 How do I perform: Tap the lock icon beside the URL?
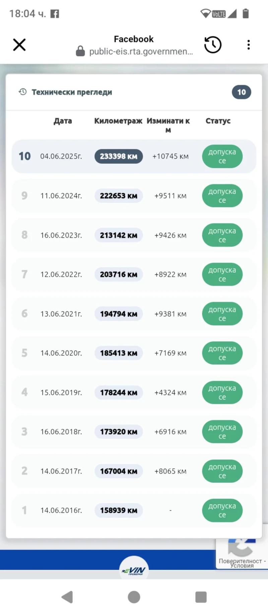pos(80,51)
